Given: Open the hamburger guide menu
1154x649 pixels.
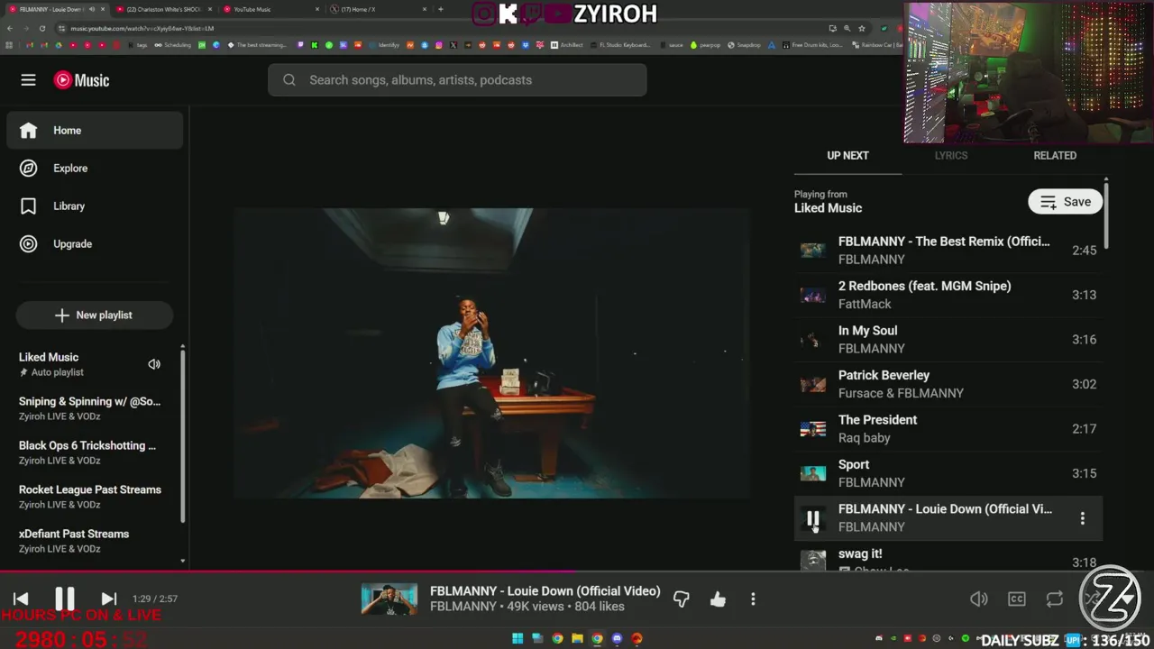Looking at the screenshot, I should coord(28,80).
